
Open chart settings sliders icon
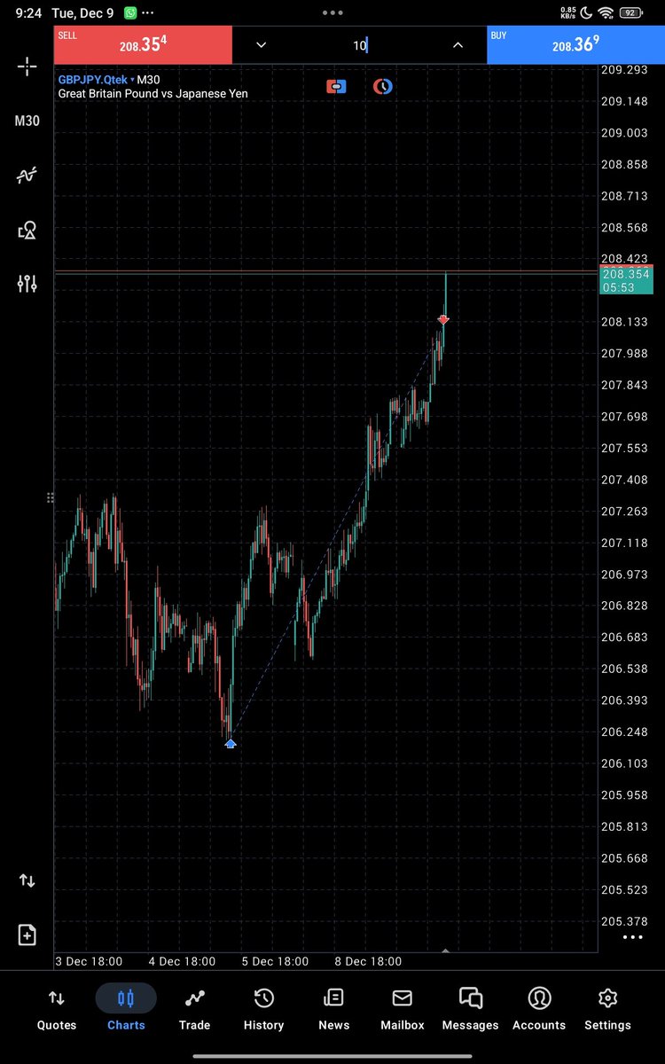(27, 284)
